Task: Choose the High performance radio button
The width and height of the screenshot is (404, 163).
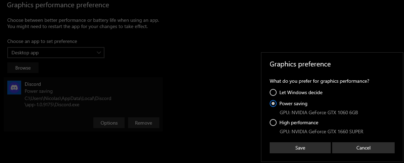Action: 273,123
